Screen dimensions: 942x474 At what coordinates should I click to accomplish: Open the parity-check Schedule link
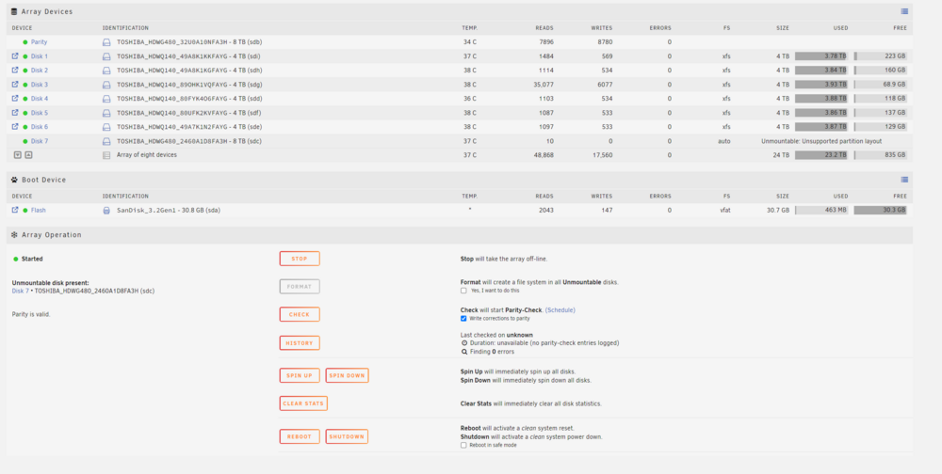(560, 310)
